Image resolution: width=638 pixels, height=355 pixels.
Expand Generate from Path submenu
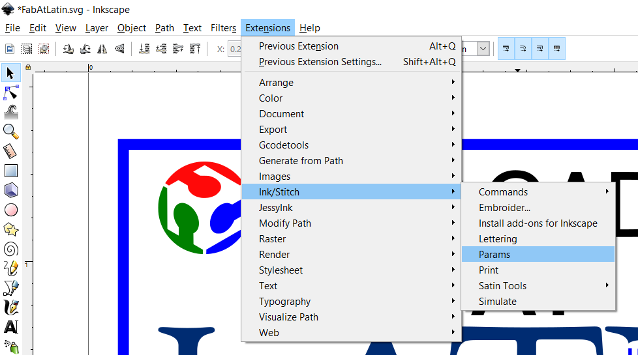pyautogui.click(x=351, y=160)
